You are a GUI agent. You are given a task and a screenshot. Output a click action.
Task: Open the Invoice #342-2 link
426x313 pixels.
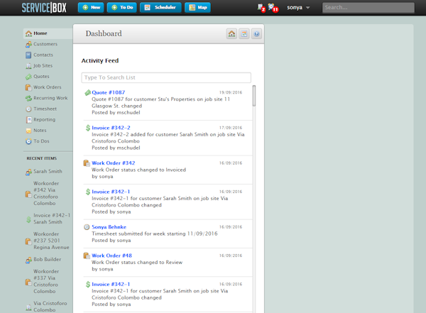[111, 128]
